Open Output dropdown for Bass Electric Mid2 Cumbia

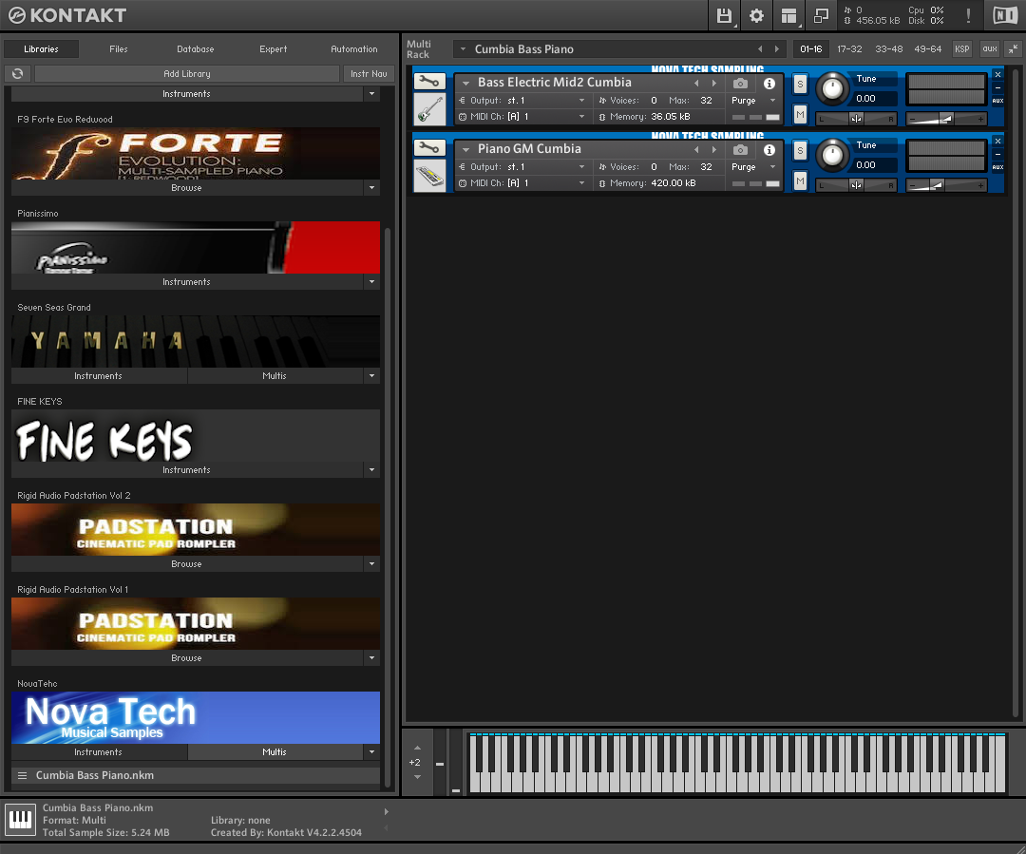click(x=581, y=100)
